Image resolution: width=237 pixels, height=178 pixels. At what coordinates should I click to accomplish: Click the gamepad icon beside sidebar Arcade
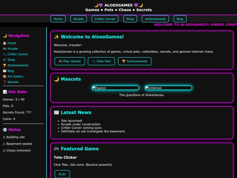click(4, 49)
